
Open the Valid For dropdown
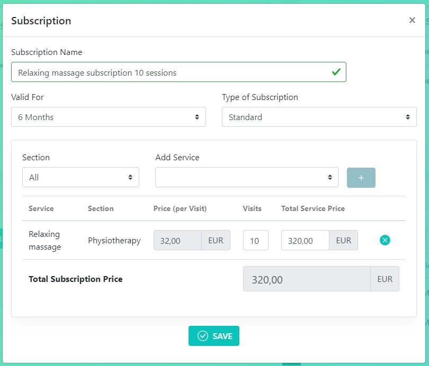coord(108,117)
